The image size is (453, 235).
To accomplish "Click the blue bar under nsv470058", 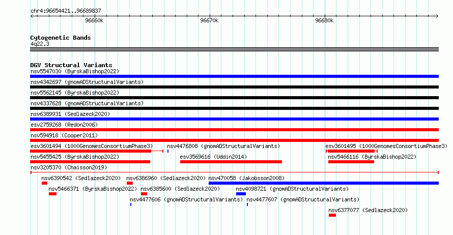I will coord(324,183).
